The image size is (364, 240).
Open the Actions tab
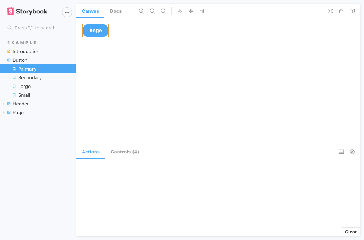click(91, 152)
